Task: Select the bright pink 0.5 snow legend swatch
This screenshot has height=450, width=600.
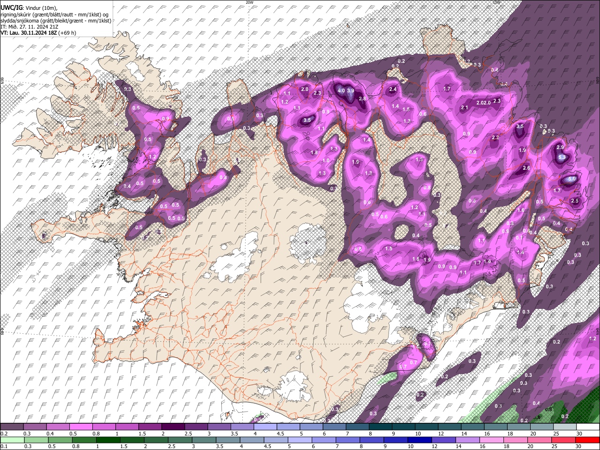Action: coord(81,427)
